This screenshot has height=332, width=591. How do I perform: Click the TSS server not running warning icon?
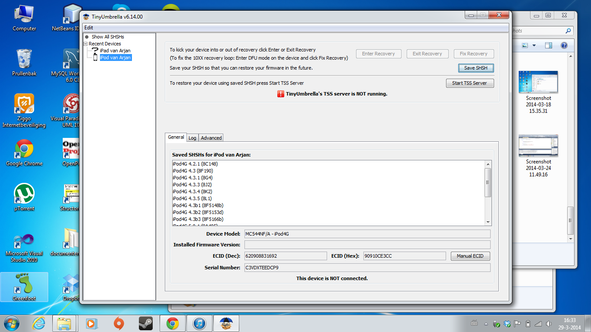pos(281,94)
